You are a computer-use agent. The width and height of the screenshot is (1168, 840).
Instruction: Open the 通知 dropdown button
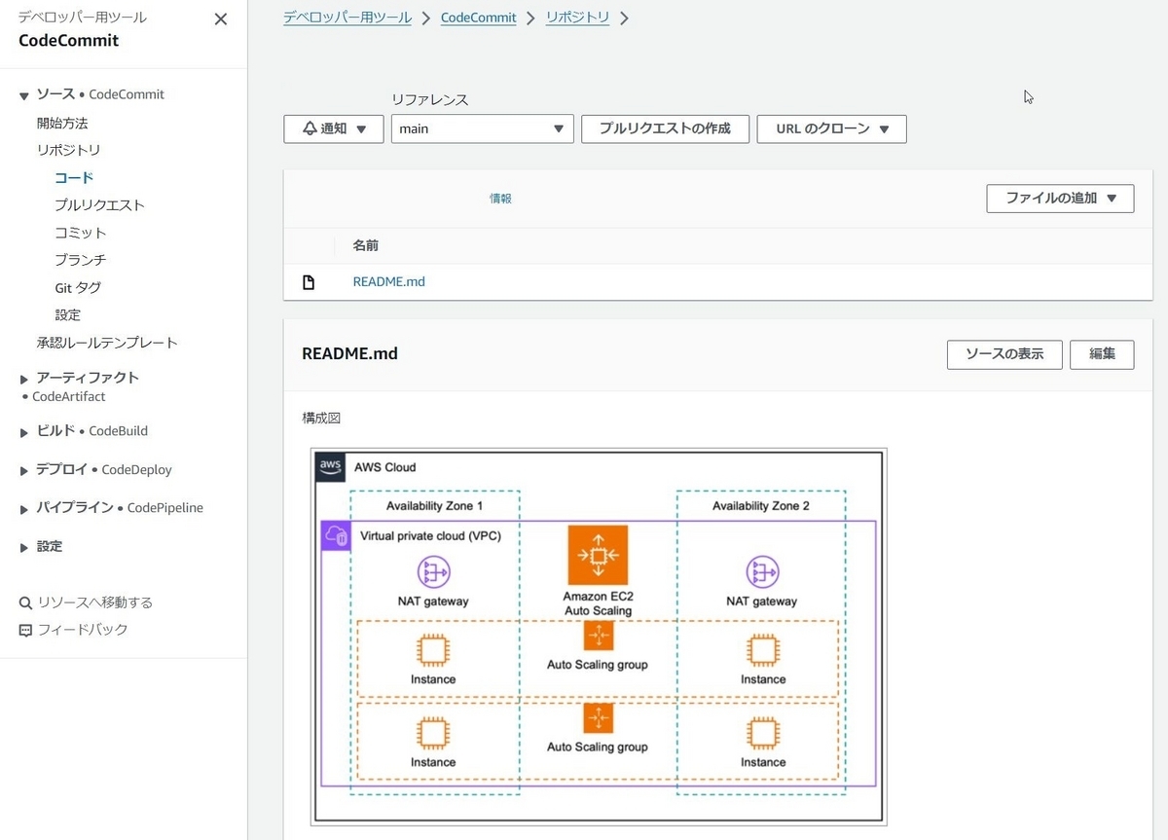[x=333, y=128]
